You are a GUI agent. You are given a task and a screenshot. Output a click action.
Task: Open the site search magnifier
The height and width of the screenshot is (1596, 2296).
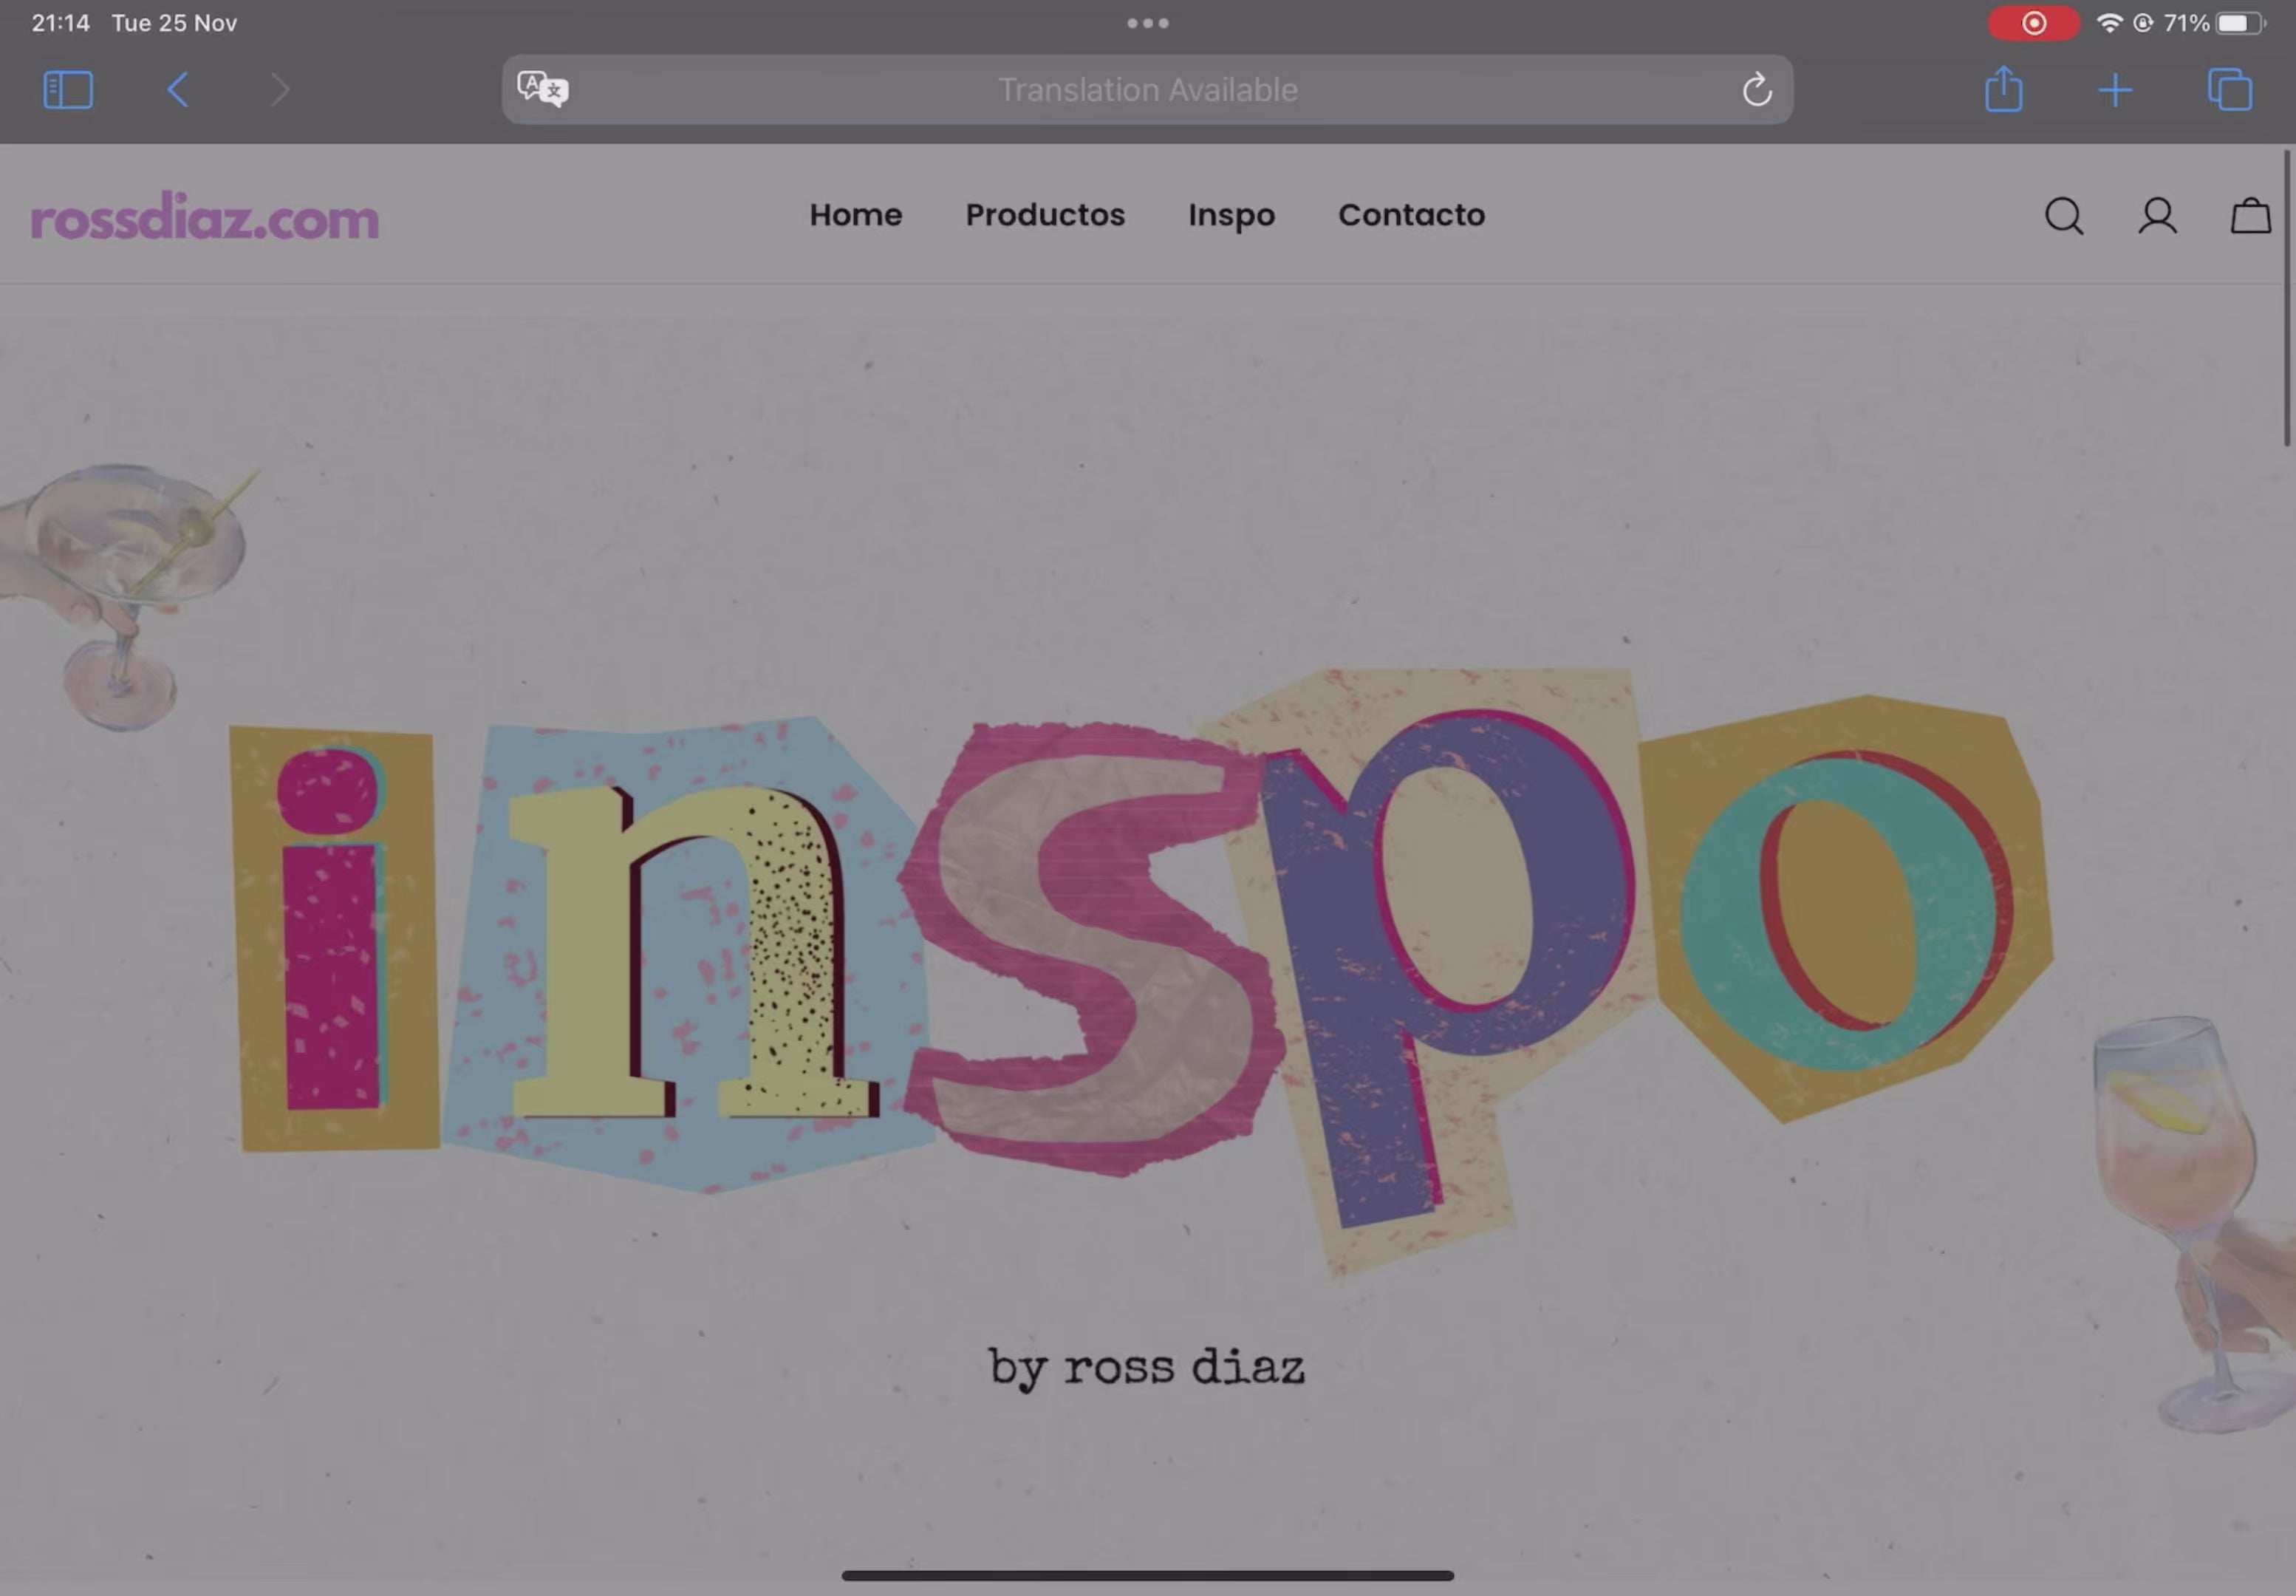2063,216
